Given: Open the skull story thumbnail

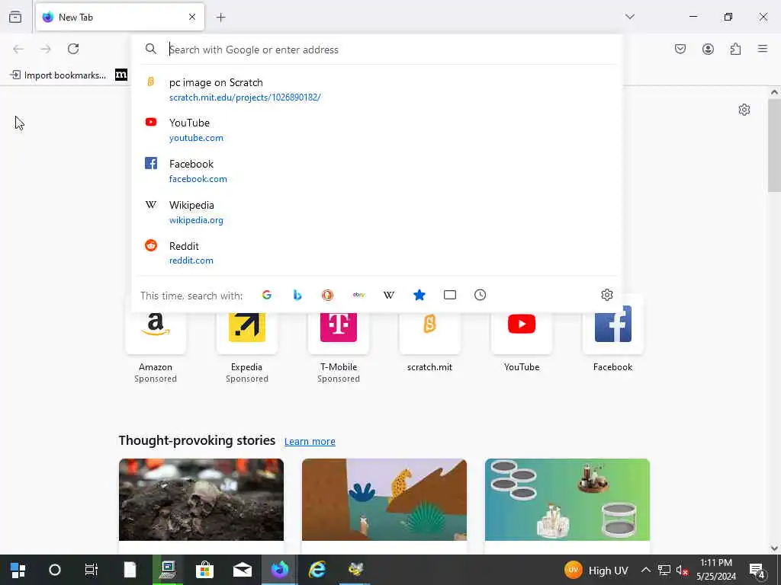Looking at the screenshot, I should pyautogui.click(x=201, y=500).
